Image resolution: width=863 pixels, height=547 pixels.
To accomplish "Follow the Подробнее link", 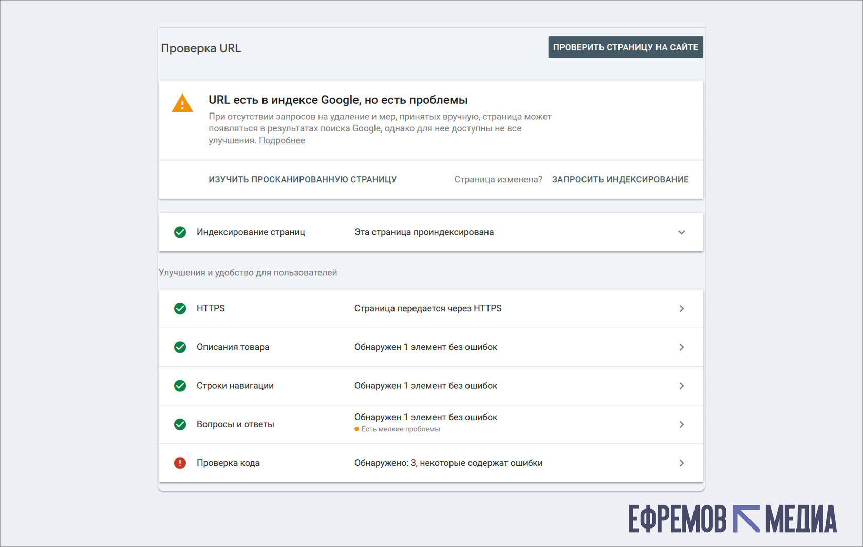I will 282,141.
